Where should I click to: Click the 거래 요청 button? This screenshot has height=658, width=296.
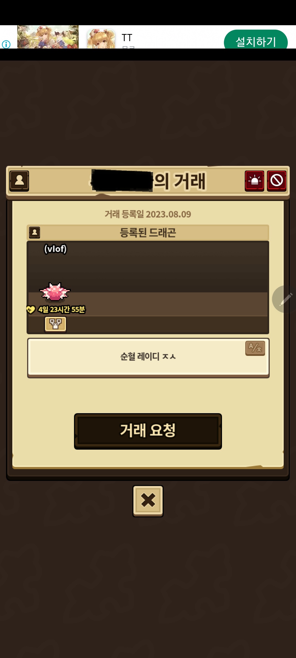(148, 431)
